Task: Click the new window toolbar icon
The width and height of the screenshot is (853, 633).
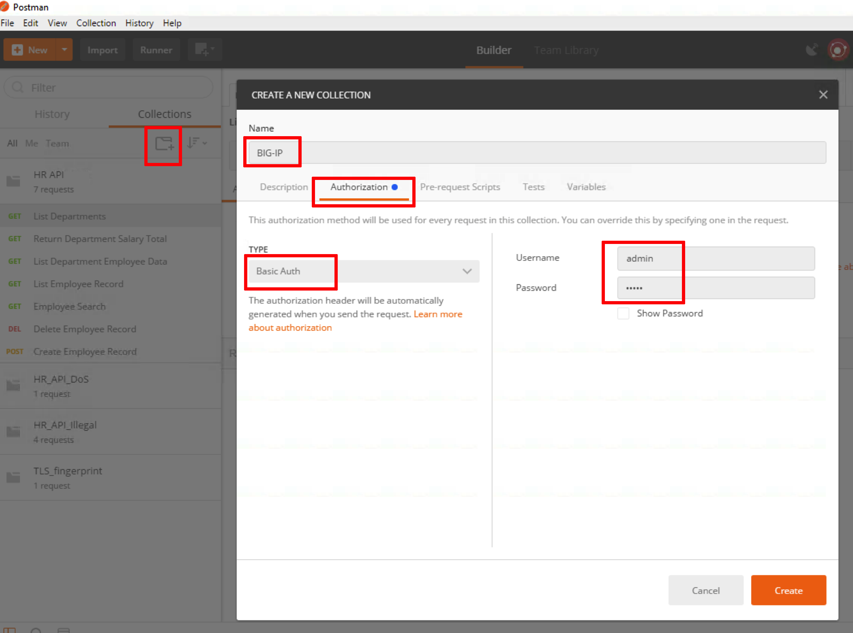Action: point(205,50)
